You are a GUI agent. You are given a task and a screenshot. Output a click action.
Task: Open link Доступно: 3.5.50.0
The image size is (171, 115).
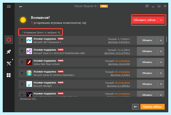(x=120, y=75)
